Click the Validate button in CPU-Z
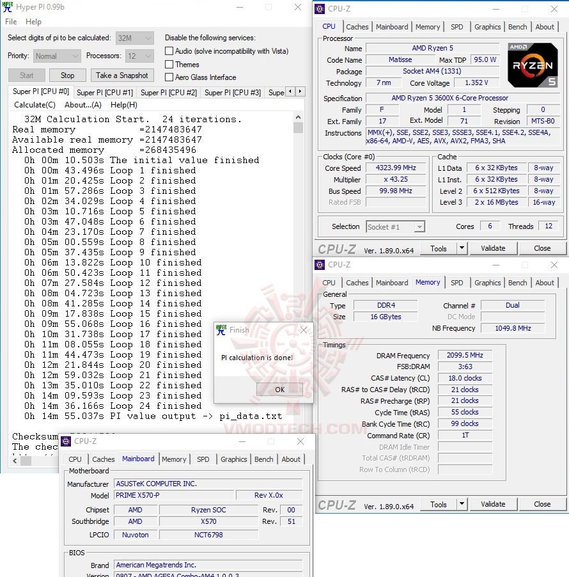This screenshot has height=577, width=569. coord(493,248)
